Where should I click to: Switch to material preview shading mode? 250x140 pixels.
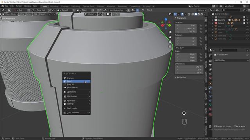point(199,14)
